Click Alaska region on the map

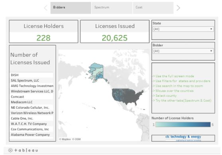coord(97,72)
